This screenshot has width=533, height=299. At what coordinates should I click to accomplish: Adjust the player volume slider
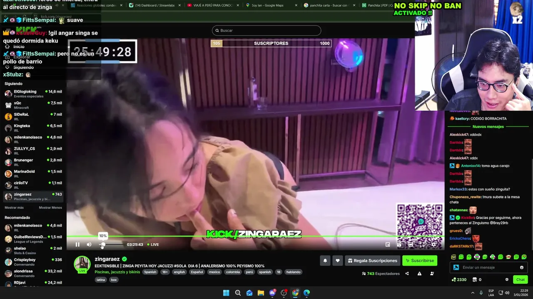(112, 245)
